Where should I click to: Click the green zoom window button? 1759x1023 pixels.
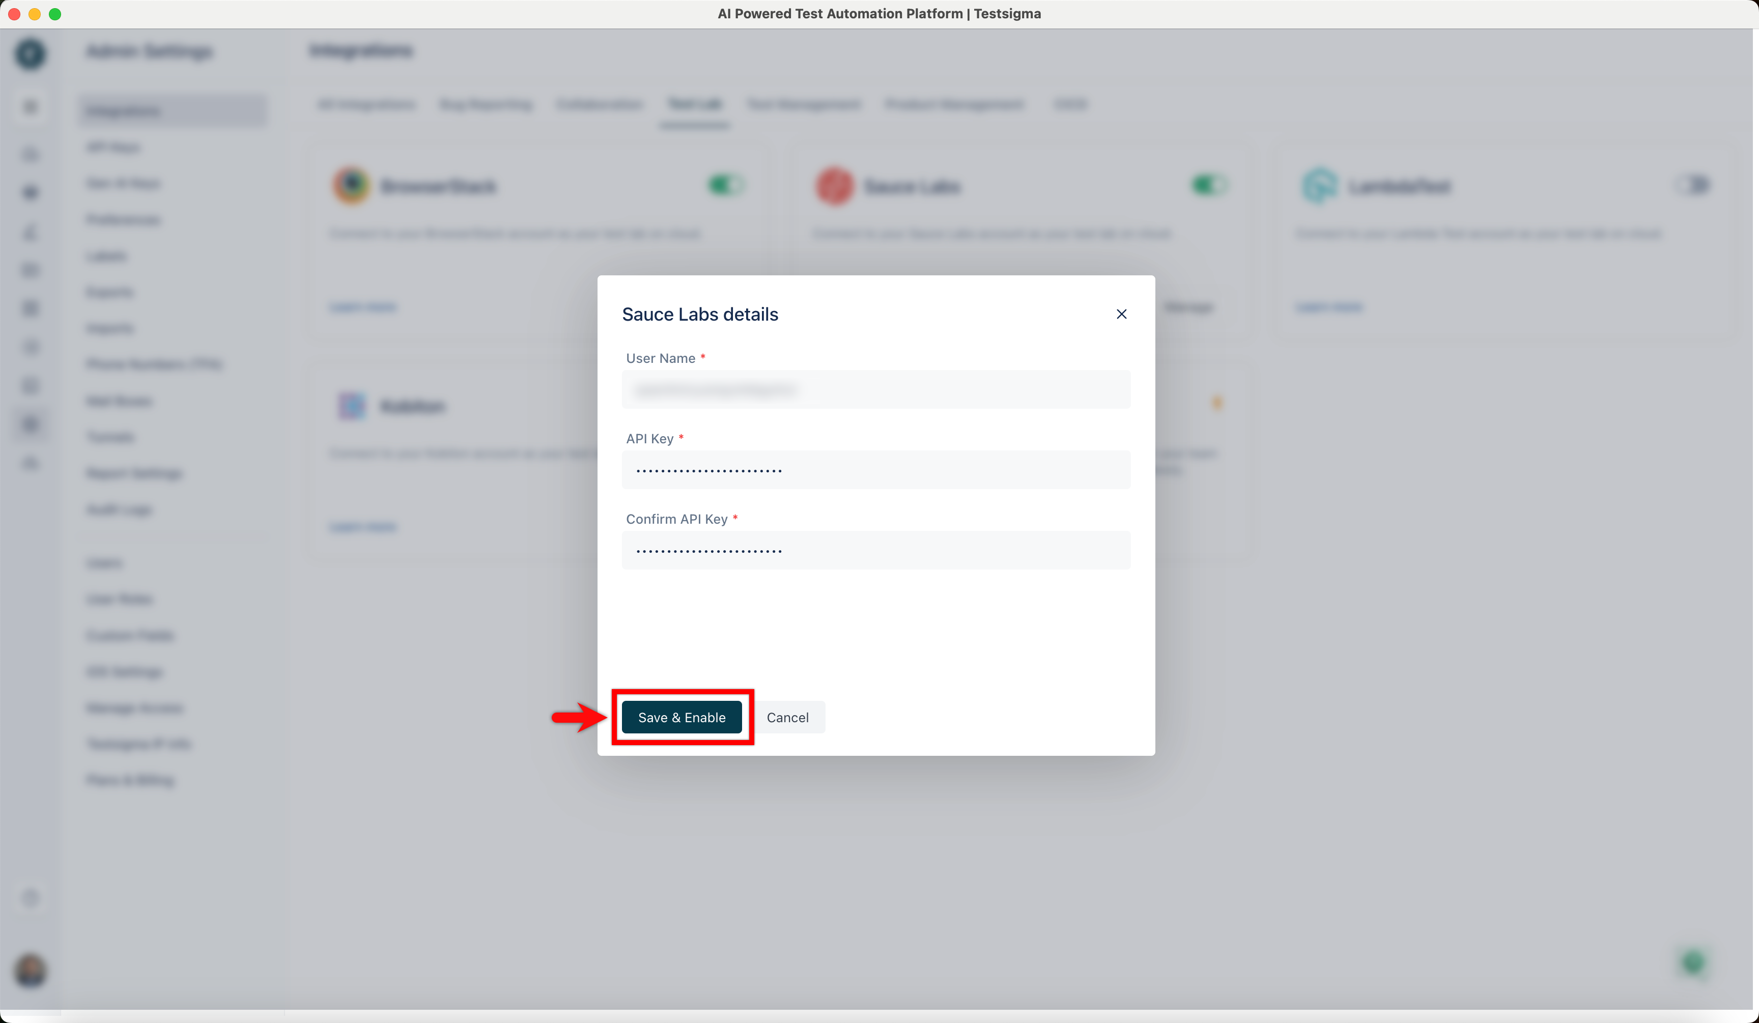point(55,14)
